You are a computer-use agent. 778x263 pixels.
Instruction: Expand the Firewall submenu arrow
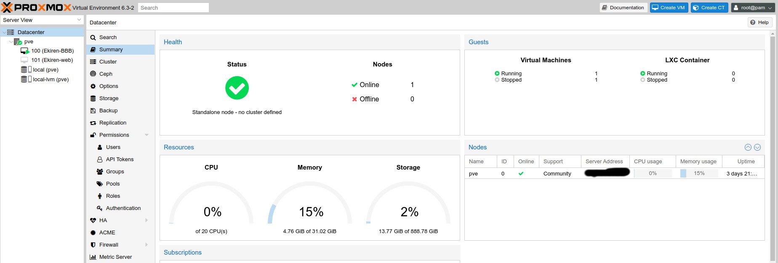[x=147, y=245]
